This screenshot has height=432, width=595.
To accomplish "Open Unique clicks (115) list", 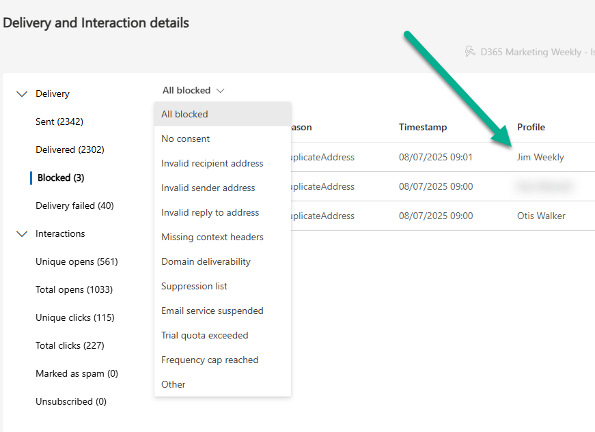I will coord(75,317).
